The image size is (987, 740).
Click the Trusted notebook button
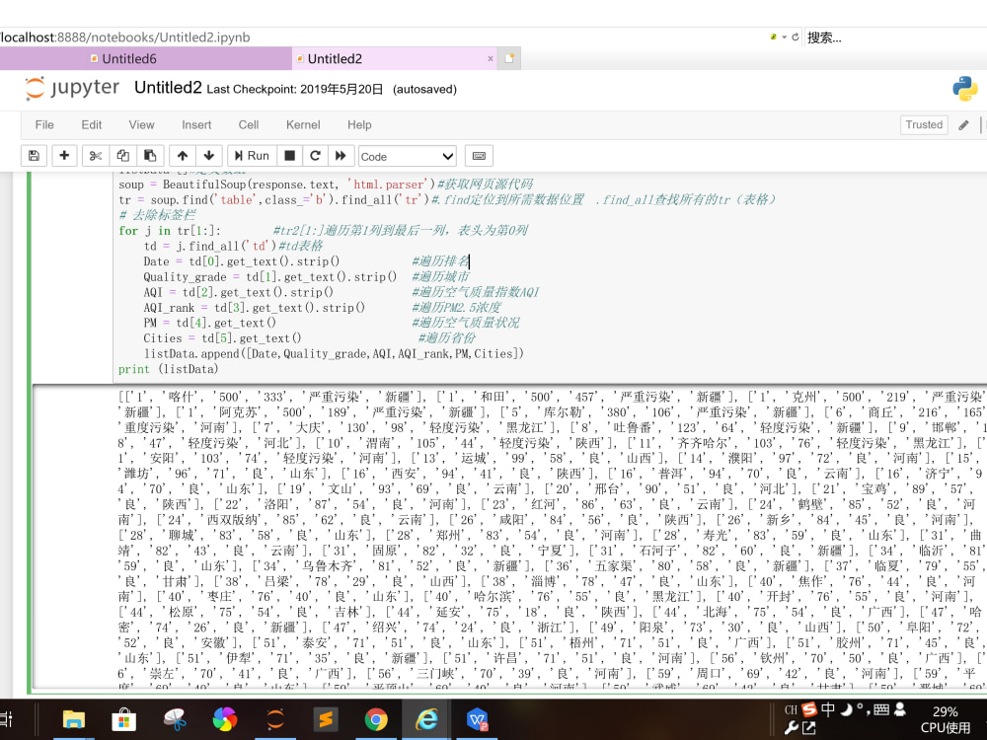tap(924, 124)
